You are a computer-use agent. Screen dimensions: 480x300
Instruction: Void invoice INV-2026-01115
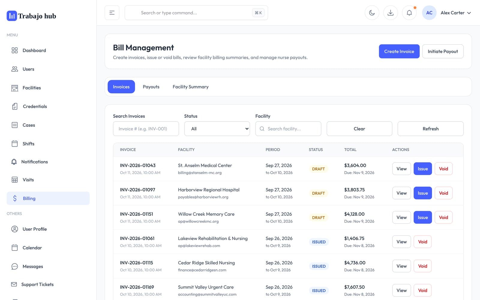(x=422, y=266)
